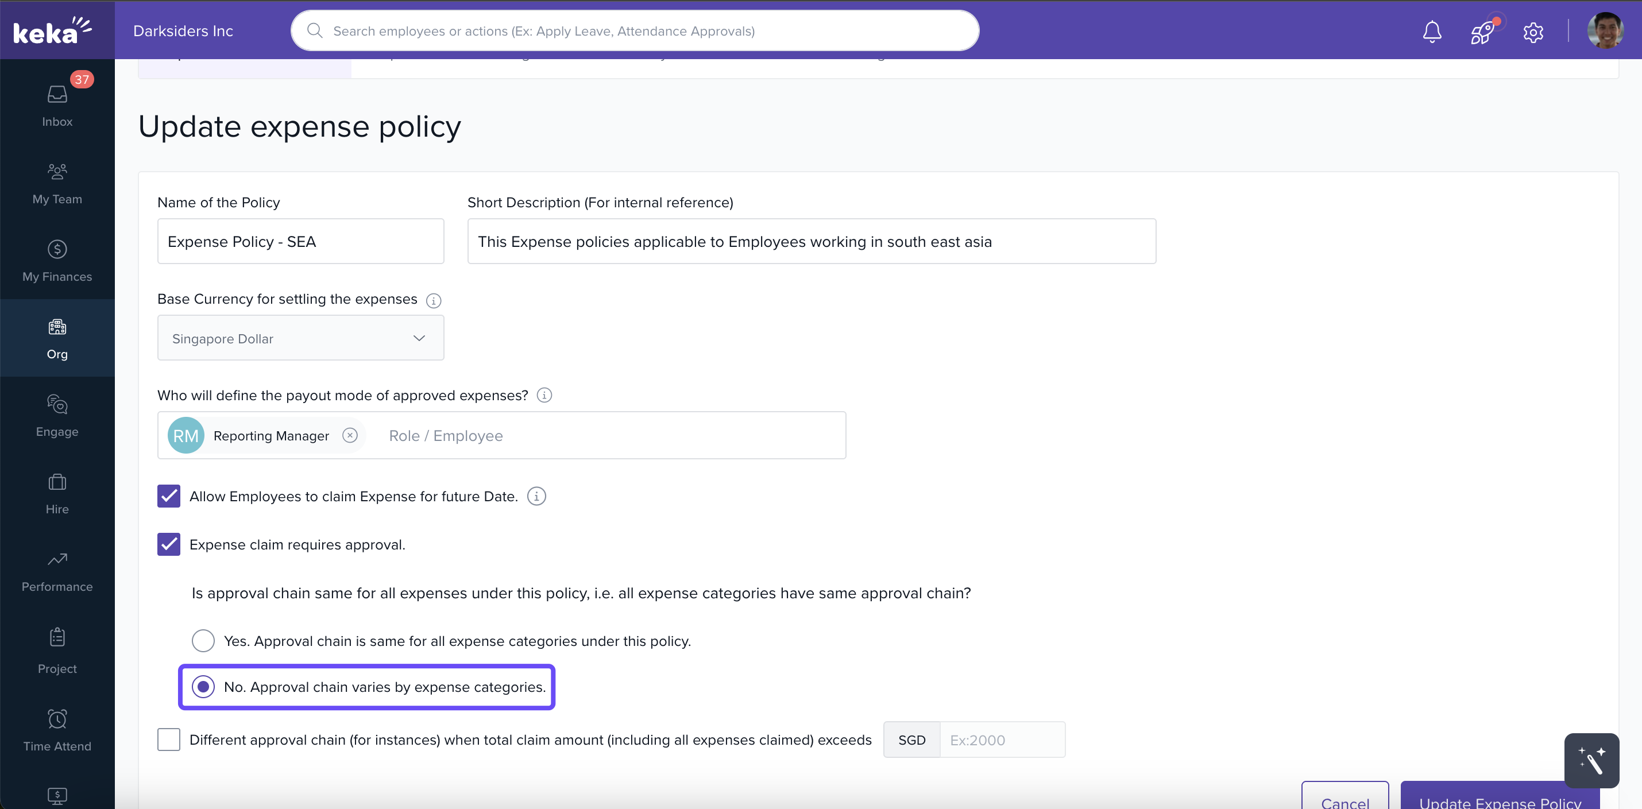The image size is (1642, 809).
Task: Click the magic wand assistant button
Action: 1591,760
